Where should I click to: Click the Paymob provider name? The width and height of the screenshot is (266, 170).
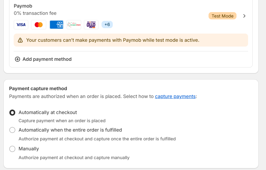[x=23, y=6]
